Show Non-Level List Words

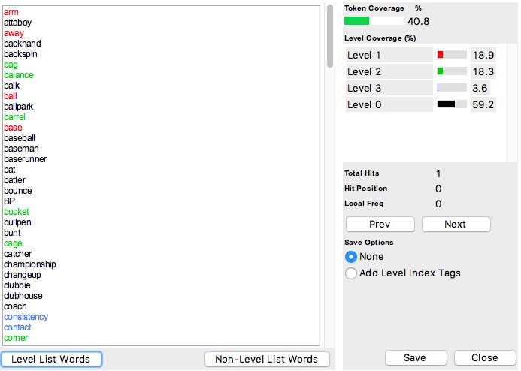tap(267, 360)
